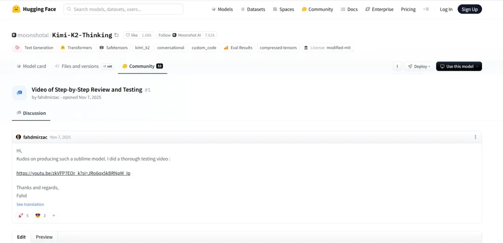This screenshot has height=243, width=503.
Task: Open Docs
Action: [349, 9]
